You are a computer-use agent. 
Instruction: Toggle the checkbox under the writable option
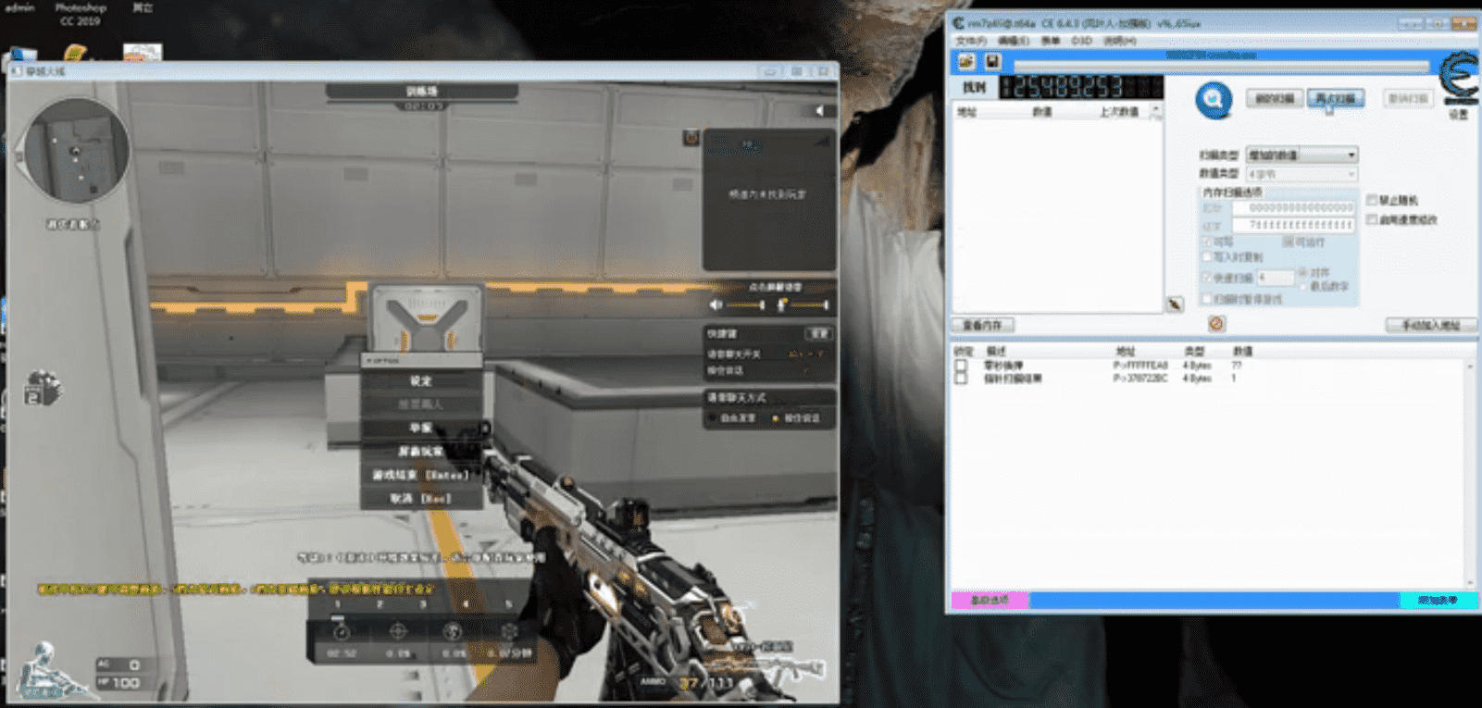(x=1206, y=256)
